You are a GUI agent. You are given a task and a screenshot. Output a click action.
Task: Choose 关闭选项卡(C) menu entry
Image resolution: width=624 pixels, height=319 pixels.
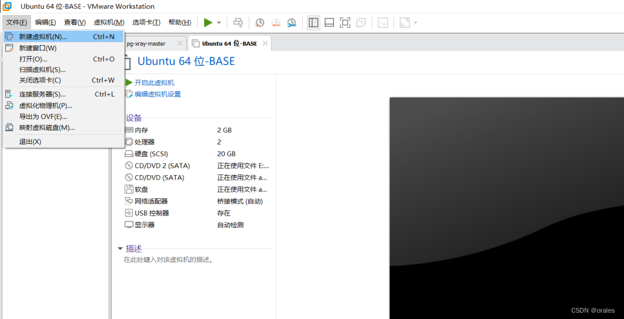pos(64,80)
